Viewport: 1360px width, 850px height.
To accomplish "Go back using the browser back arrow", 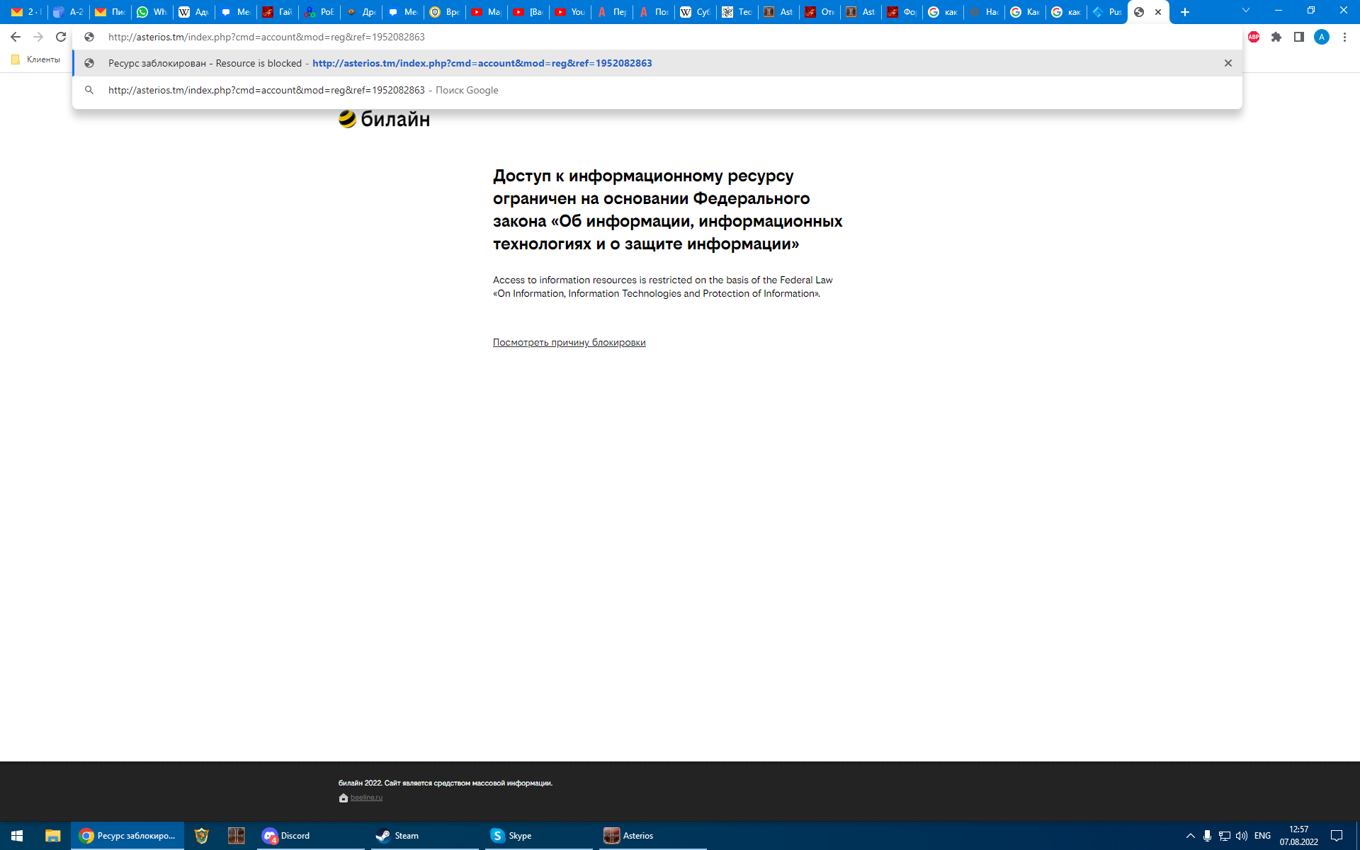I will point(16,37).
